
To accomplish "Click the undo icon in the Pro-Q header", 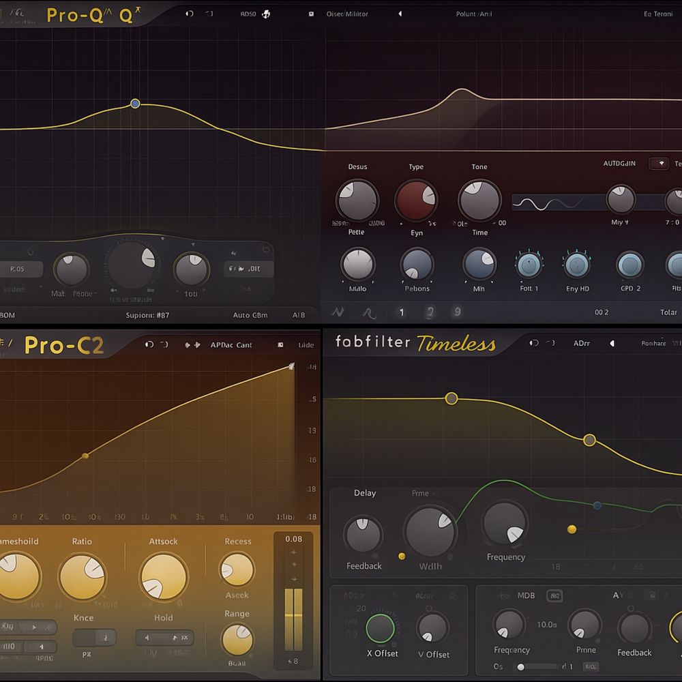I will coord(189,14).
